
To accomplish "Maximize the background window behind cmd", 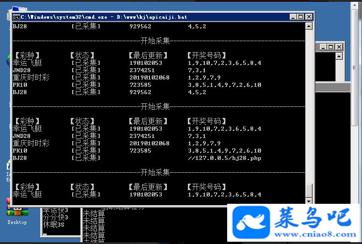I will tap(331, 47).
